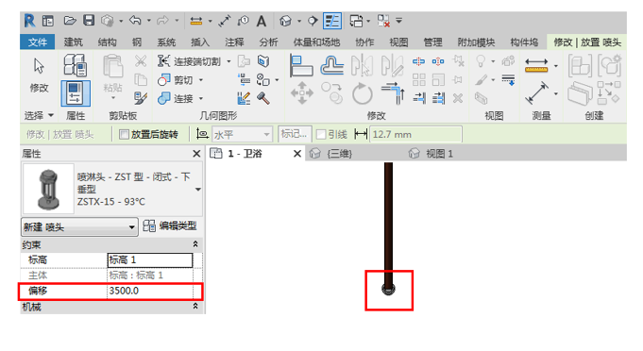Open the type selector dropdown for 喷淋头
The height and width of the screenshot is (351, 643).
[x=198, y=190]
